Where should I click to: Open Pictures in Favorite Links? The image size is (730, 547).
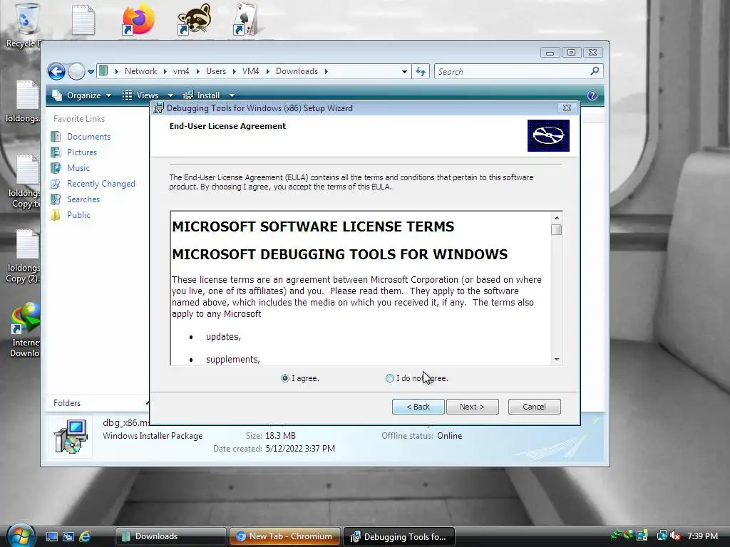coord(82,152)
